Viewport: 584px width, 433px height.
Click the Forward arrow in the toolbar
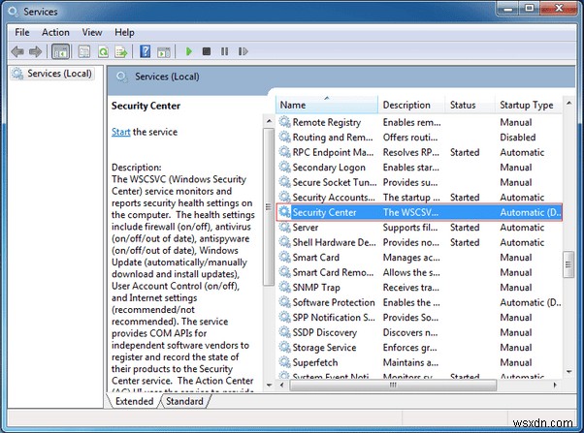(35, 51)
